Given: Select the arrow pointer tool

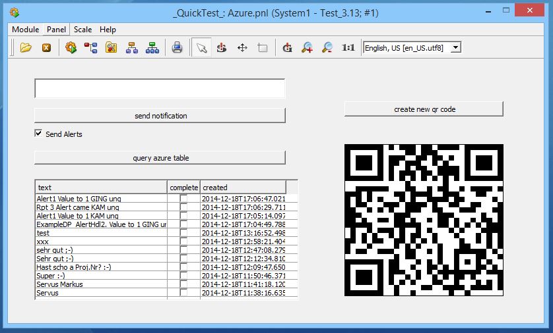Looking at the screenshot, I should pyautogui.click(x=201, y=47).
